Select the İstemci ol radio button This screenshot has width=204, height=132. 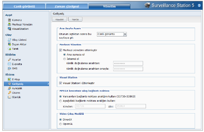(x=64, y=59)
